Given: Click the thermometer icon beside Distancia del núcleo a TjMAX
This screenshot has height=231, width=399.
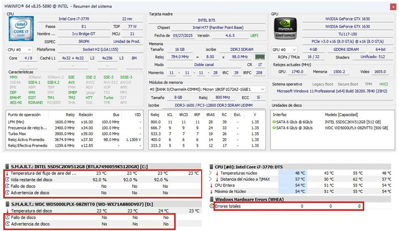Looking at the screenshot, I should coord(217,179).
